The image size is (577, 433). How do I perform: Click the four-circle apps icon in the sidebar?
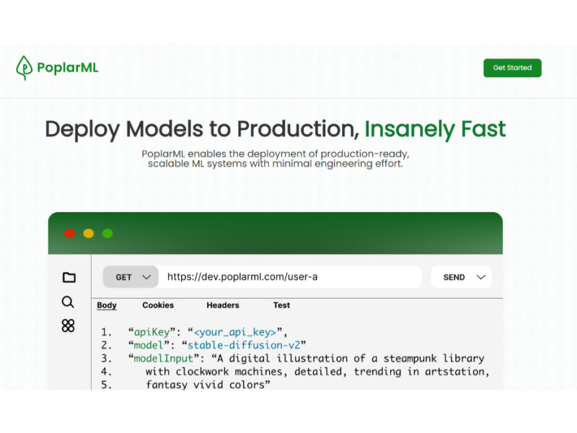(68, 325)
